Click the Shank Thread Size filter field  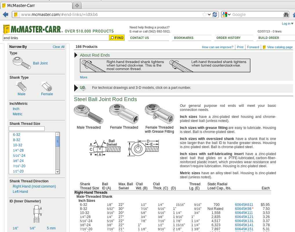click(27, 129)
